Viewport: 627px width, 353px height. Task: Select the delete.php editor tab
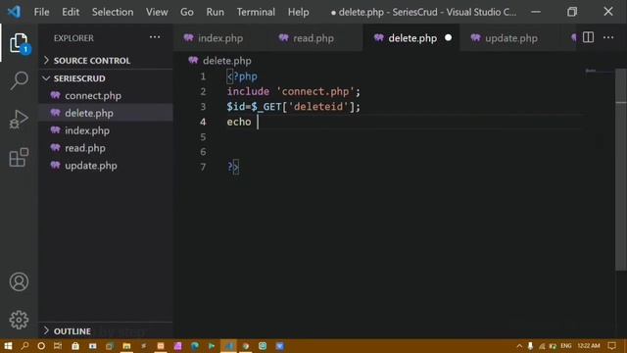point(412,38)
